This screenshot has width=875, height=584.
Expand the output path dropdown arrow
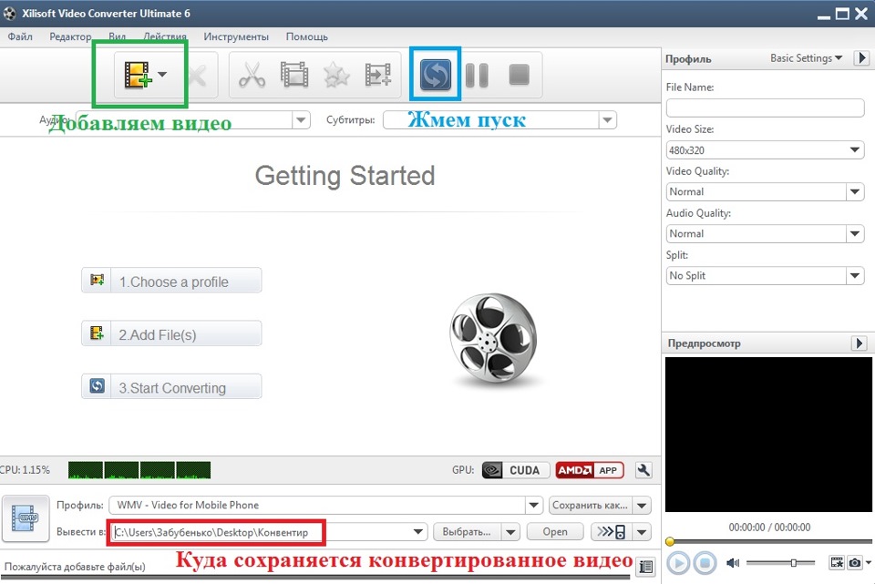418,532
